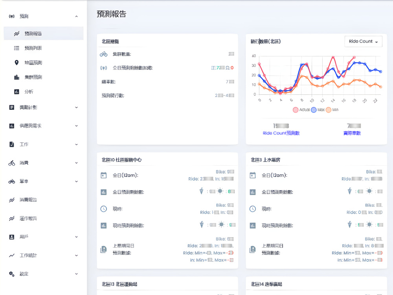The height and width of the screenshot is (295, 393).
Task: Click the building icon beside 集群預測
Action: (17, 77)
